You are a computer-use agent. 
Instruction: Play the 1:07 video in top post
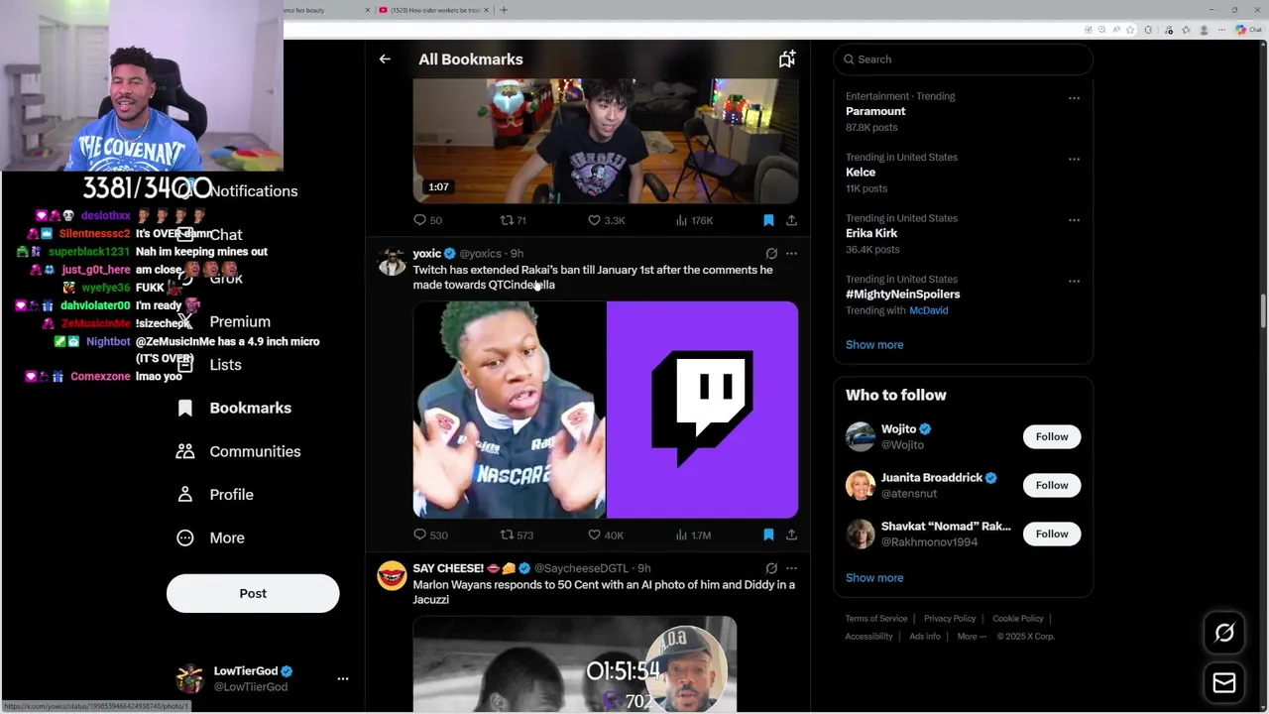pos(606,141)
